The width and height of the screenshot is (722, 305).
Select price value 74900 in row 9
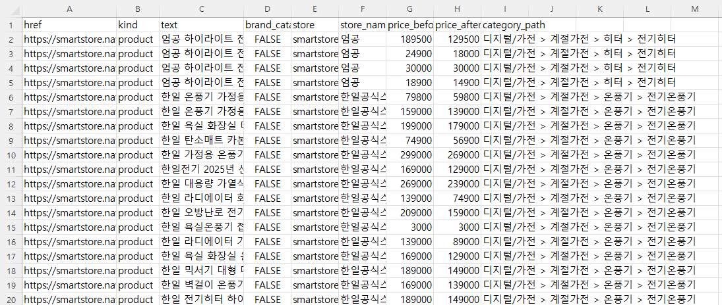(410, 141)
